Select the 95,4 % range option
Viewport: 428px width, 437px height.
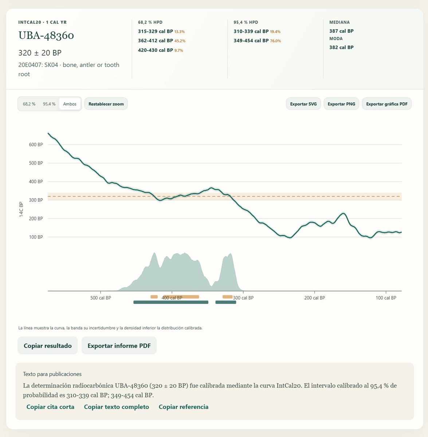(x=49, y=104)
